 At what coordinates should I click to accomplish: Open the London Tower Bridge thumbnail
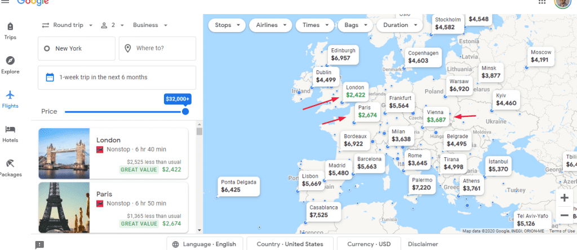[x=64, y=153]
